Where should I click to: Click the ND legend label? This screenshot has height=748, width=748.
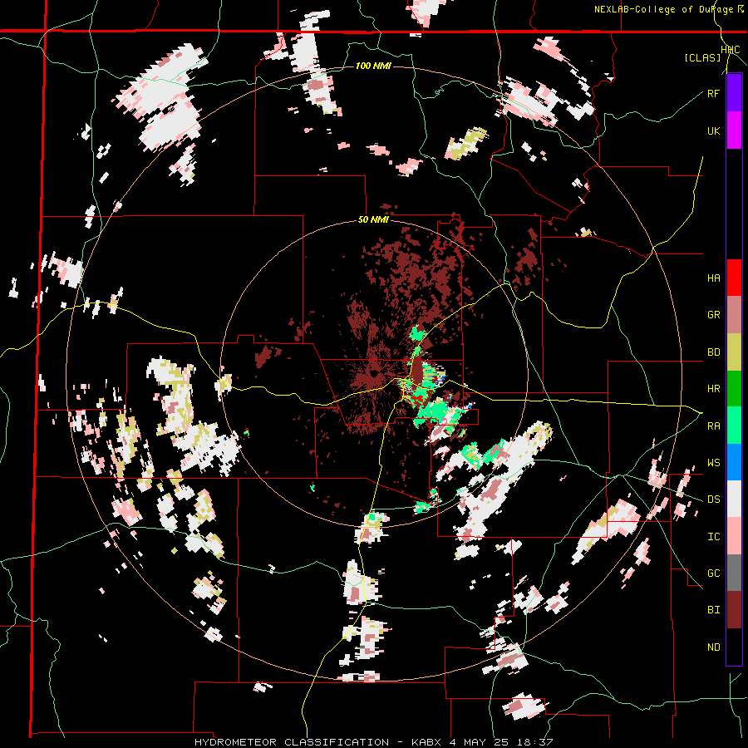tap(713, 647)
